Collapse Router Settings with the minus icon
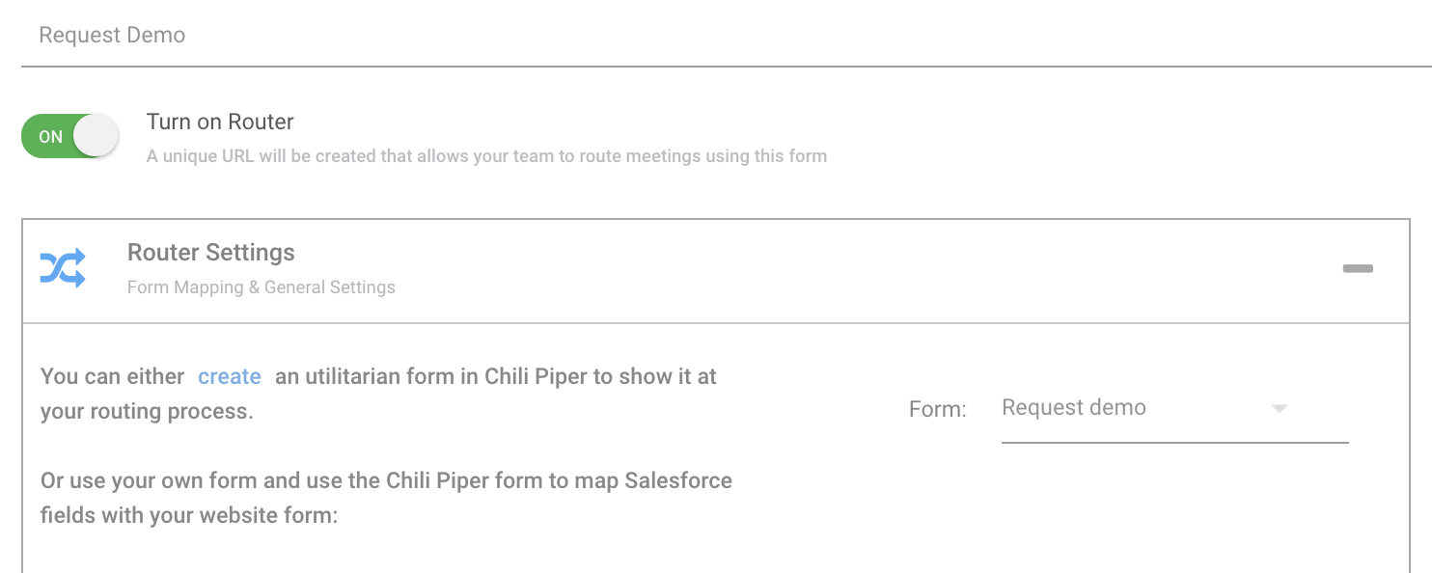The width and height of the screenshot is (1432, 573). pos(1358,268)
